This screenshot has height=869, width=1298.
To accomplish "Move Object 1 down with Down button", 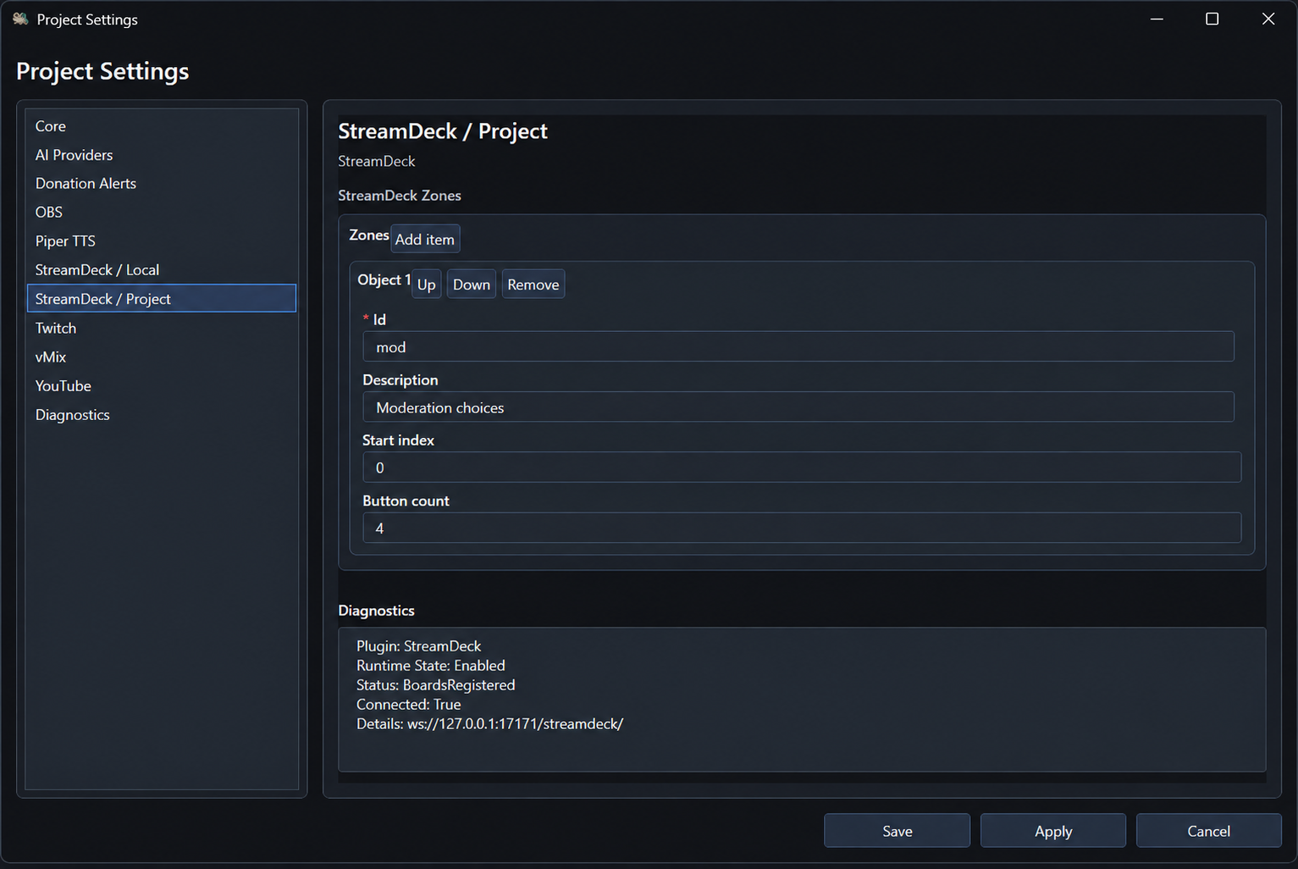I will (x=472, y=285).
